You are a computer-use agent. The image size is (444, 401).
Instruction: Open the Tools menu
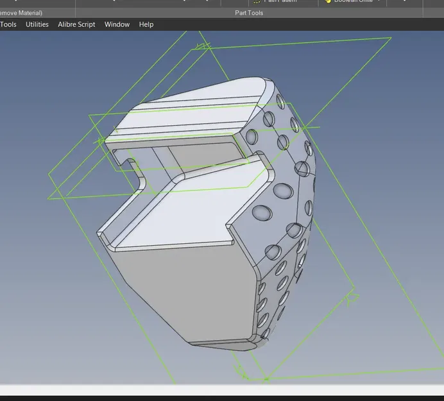click(x=8, y=24)
